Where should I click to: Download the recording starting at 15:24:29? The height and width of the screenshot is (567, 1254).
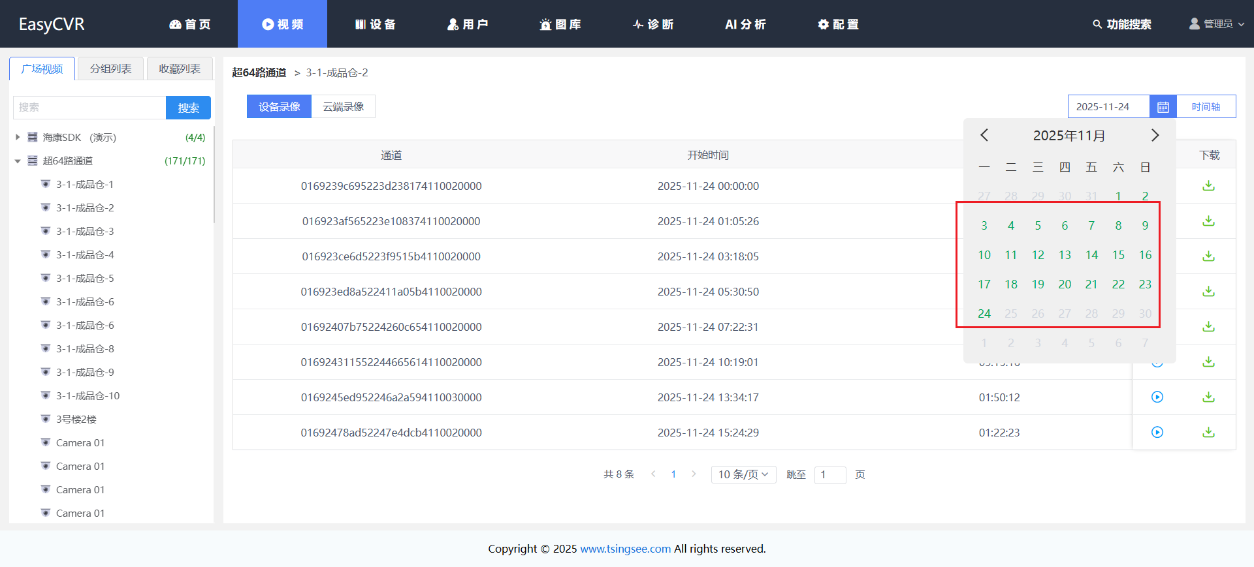[1208, 433]
